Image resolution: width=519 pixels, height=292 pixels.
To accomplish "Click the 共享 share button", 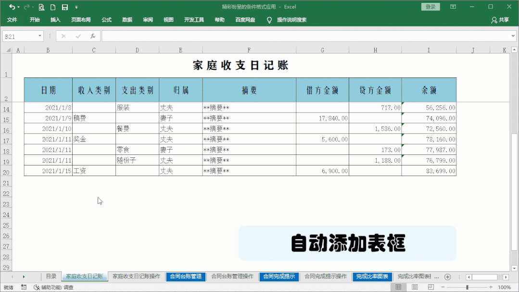I will (500, 20).
